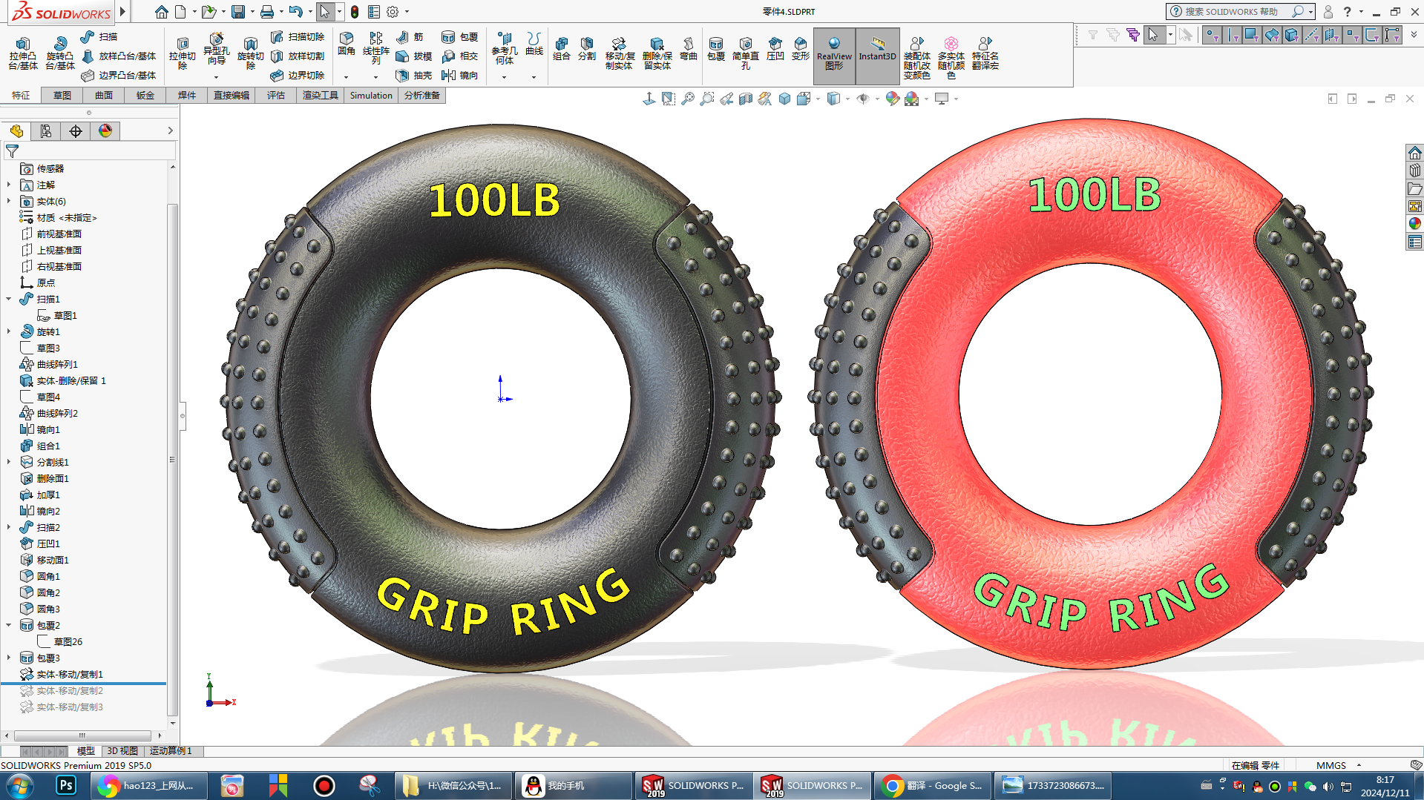Click the Simple Hole (简单直孔) tool
Screen dimensions: 1424x800
745,53
